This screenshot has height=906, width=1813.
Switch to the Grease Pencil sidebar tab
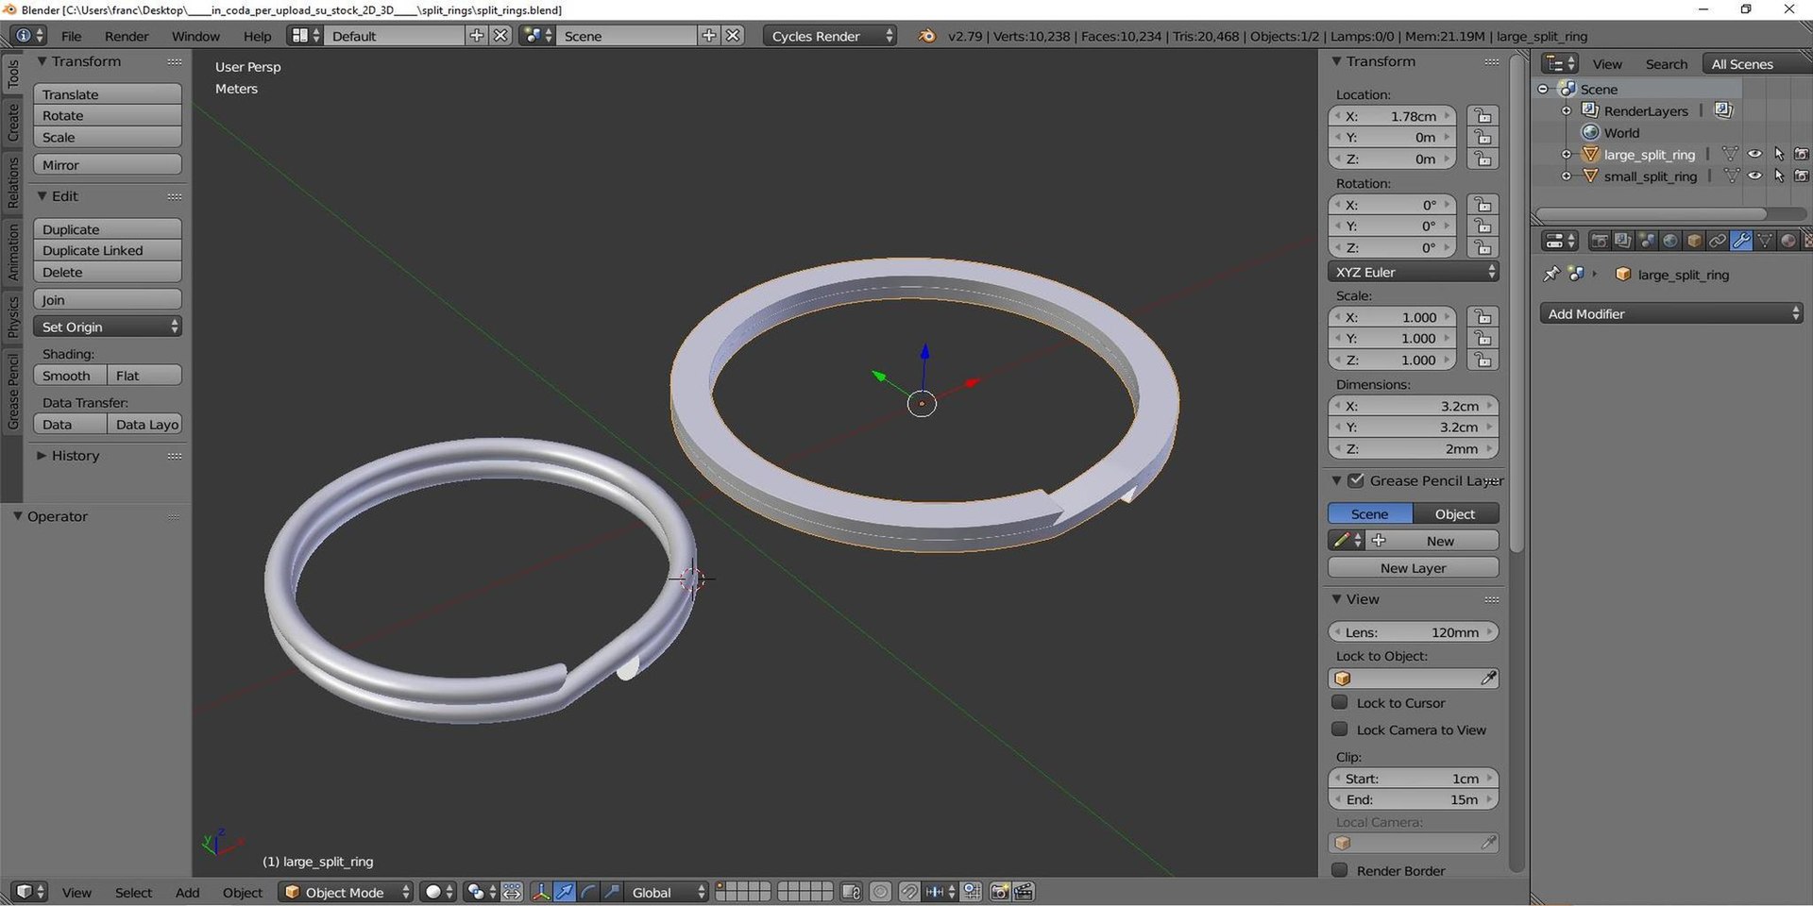(12, 392)
